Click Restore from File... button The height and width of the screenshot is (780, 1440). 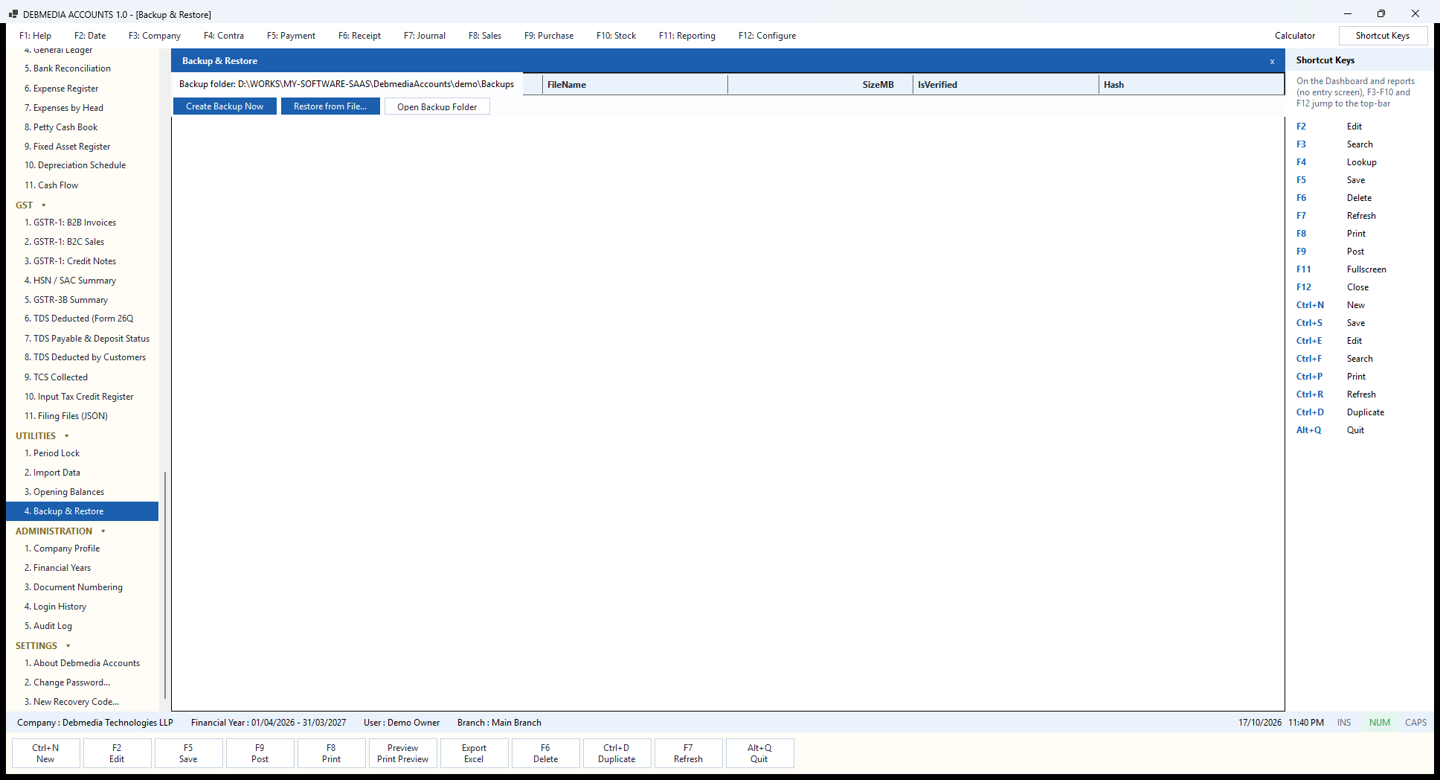coord(330,106)
